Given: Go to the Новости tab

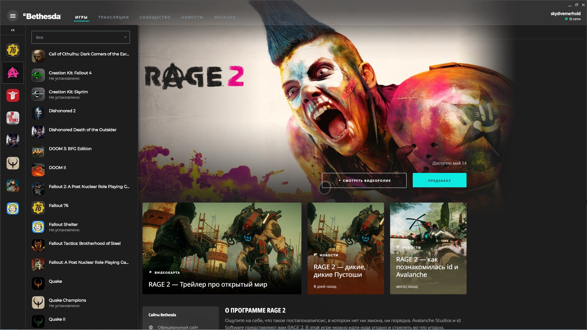Looking at the screenshot, I should (x=192, y=17).
